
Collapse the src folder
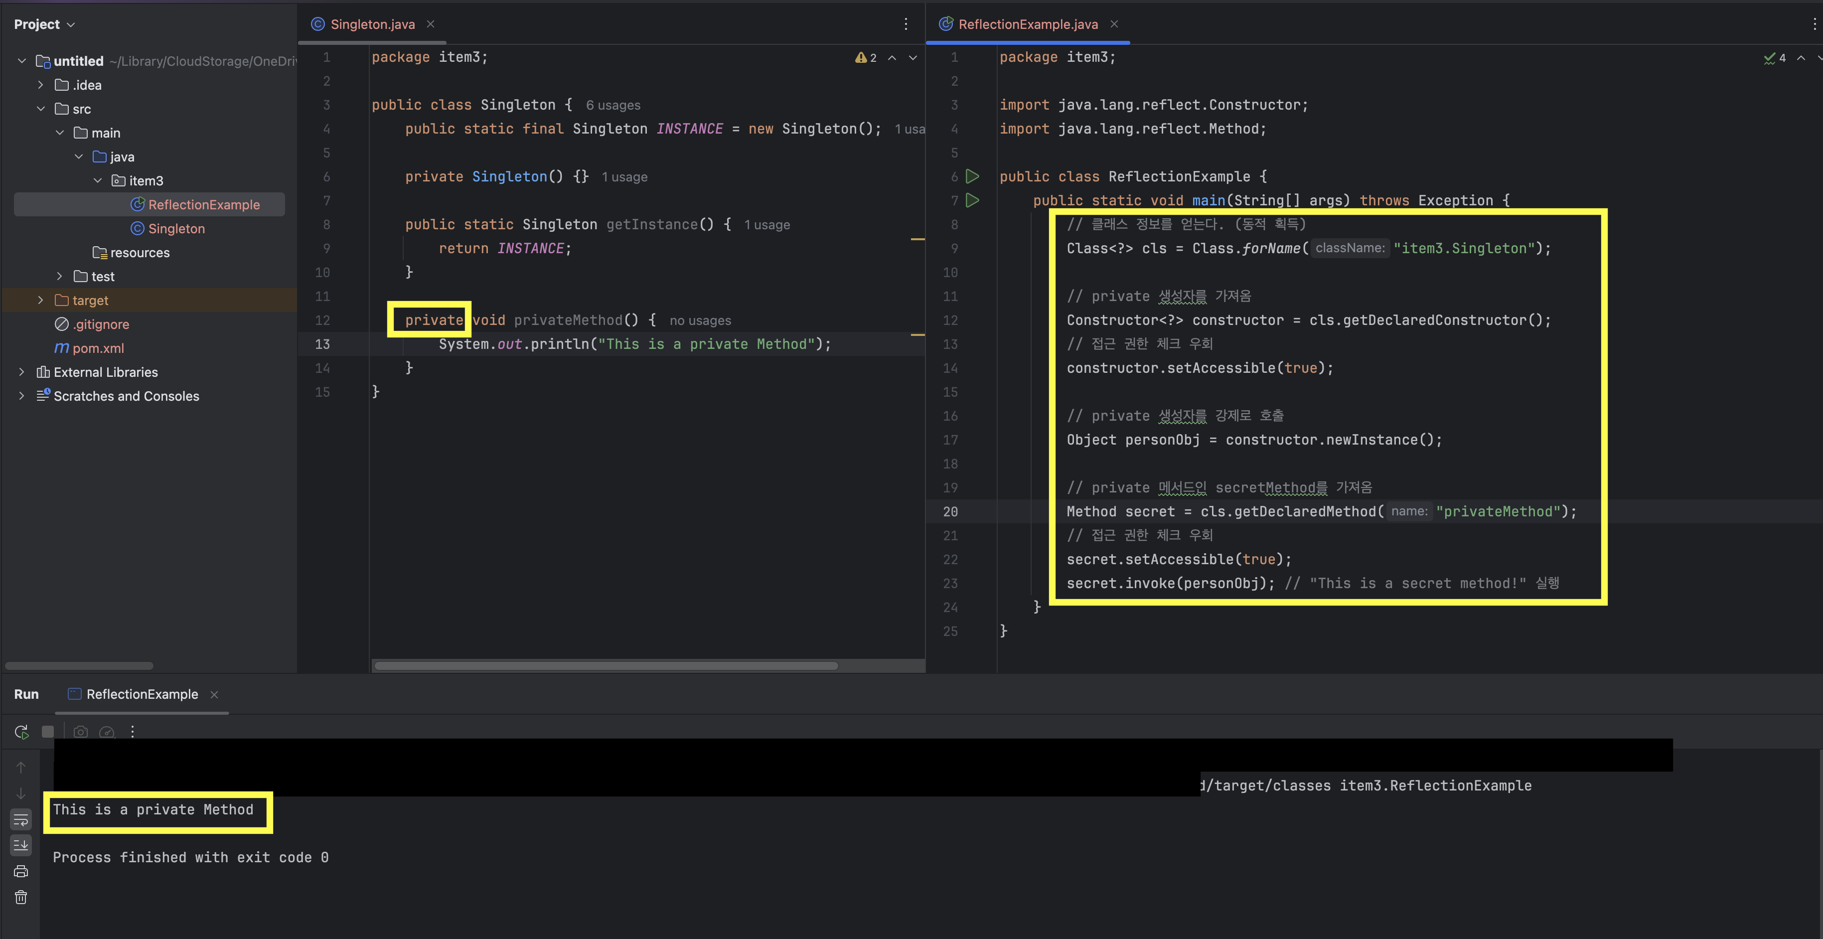tap(40, 109)
